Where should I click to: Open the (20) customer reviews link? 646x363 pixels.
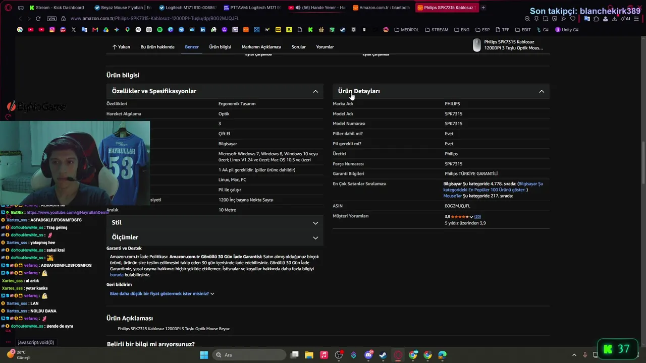[477, 217]
